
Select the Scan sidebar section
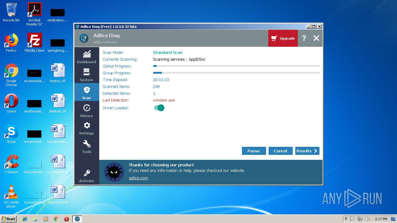click(x=87, y=92)
